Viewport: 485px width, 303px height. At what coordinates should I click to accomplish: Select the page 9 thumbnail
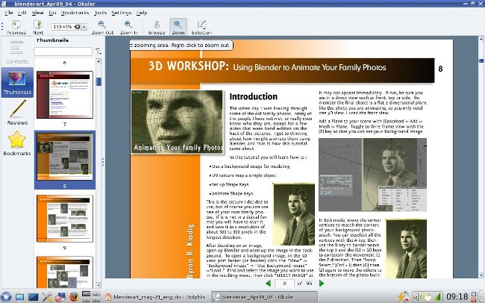[x=65, y=219]
